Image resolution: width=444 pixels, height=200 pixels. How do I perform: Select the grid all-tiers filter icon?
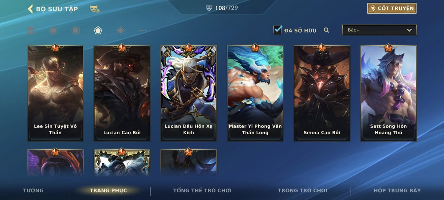coord(31,31)
